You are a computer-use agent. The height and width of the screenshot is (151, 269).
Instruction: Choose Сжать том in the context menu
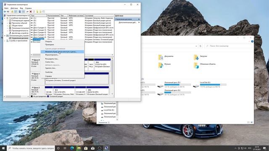pos(63,62)
